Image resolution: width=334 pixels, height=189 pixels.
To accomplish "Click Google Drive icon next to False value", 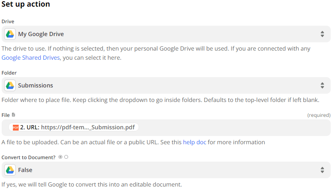I will 10,170.
